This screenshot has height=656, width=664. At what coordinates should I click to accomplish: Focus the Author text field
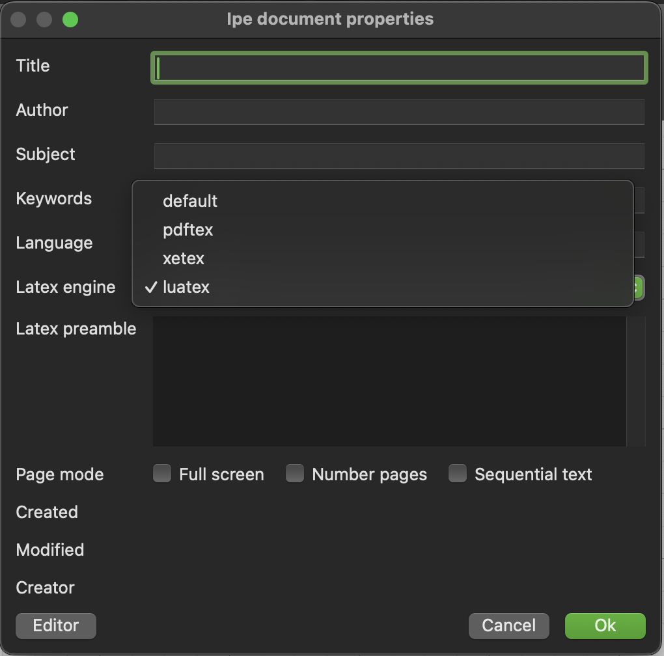[x=398, y=111]
